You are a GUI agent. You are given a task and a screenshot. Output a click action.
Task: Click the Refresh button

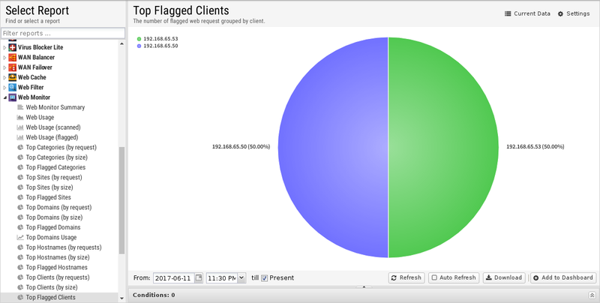(406, 277)
